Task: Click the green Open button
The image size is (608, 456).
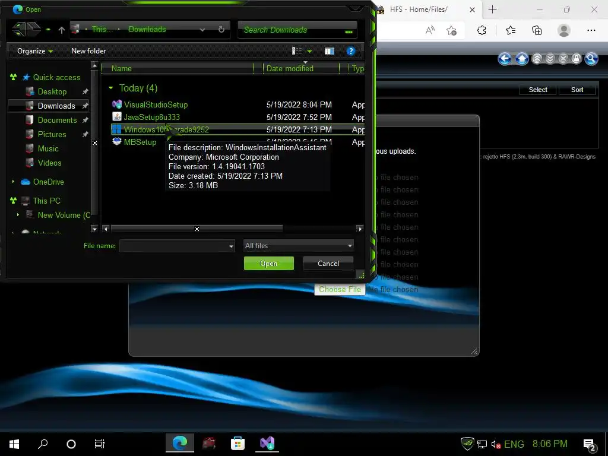Action: [x=269, y=263]
